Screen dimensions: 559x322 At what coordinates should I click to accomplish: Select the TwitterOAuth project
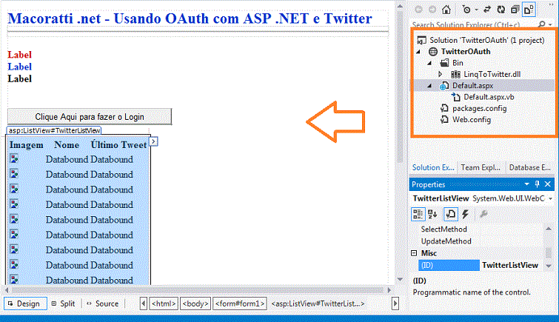point(466,52)
